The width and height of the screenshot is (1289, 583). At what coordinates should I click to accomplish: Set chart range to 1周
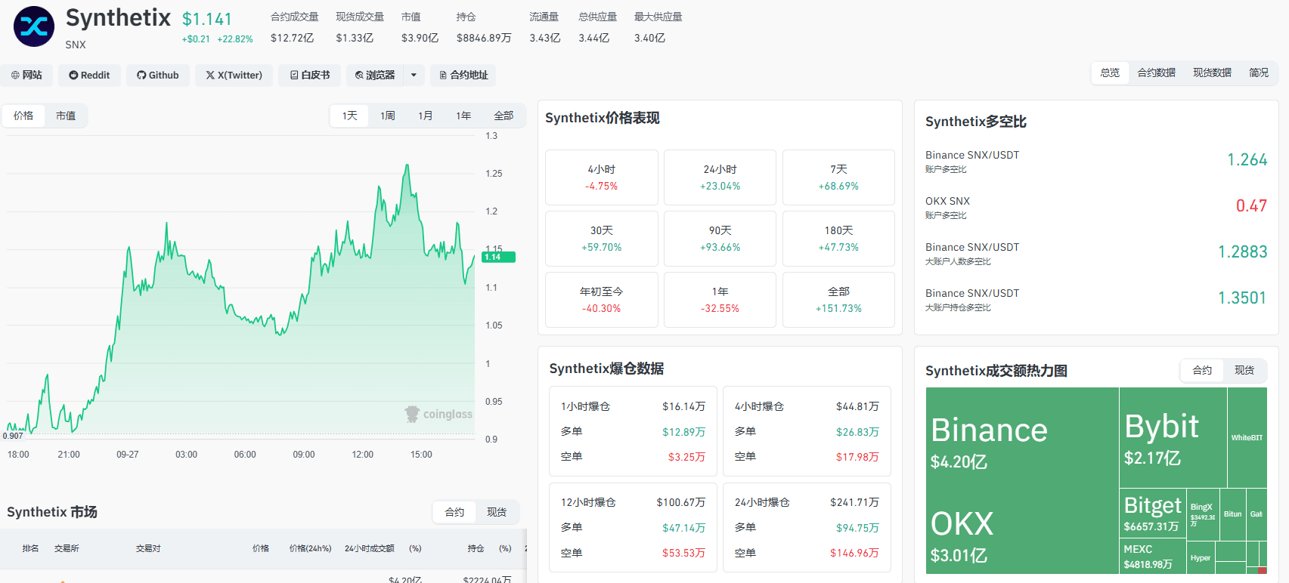point(388,116)
